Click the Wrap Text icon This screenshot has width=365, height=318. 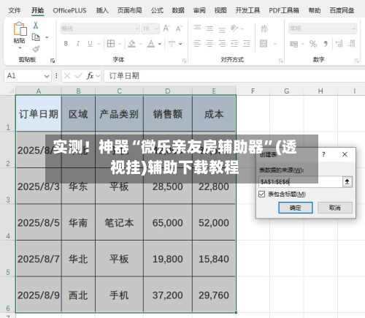(264, 29)
